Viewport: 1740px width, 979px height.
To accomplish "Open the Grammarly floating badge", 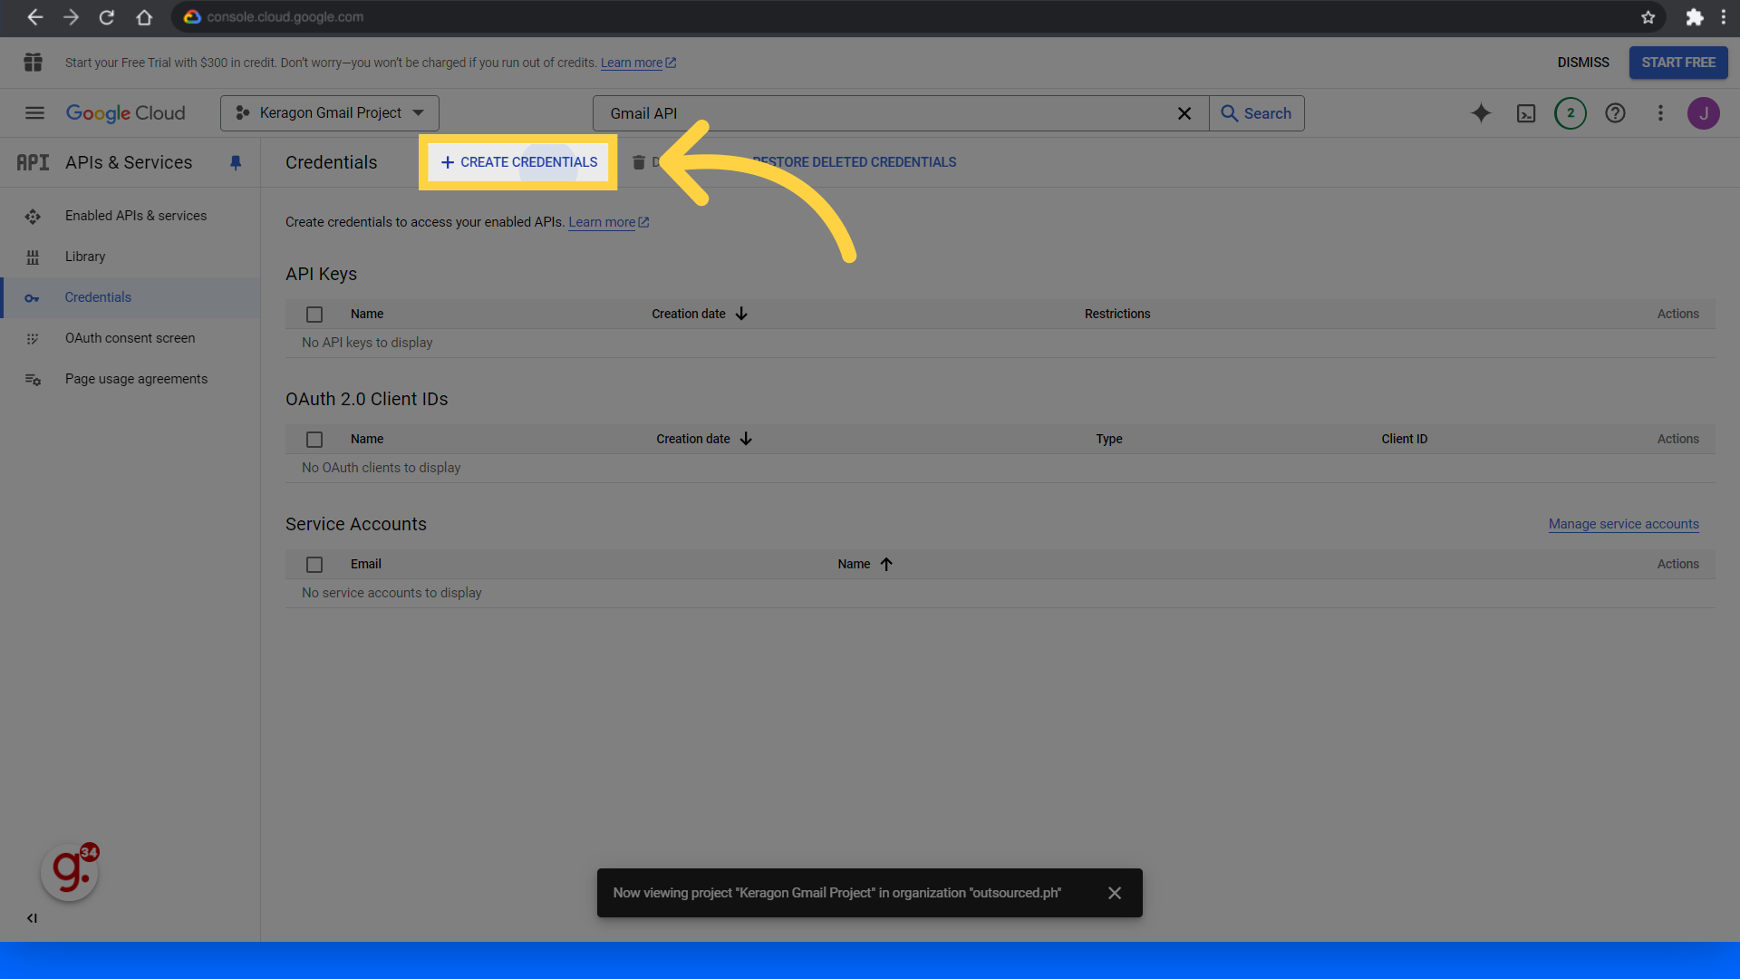I will (x=70, y=872).
